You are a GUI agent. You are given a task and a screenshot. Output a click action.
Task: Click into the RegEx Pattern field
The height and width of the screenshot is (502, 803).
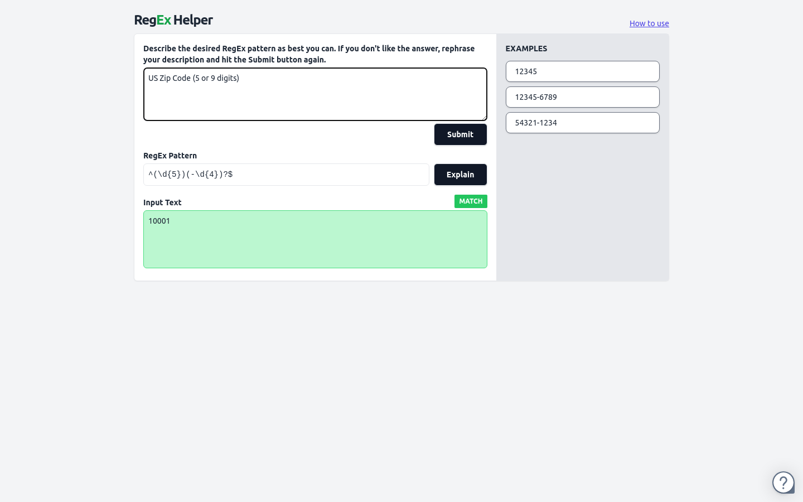[286, 175]
